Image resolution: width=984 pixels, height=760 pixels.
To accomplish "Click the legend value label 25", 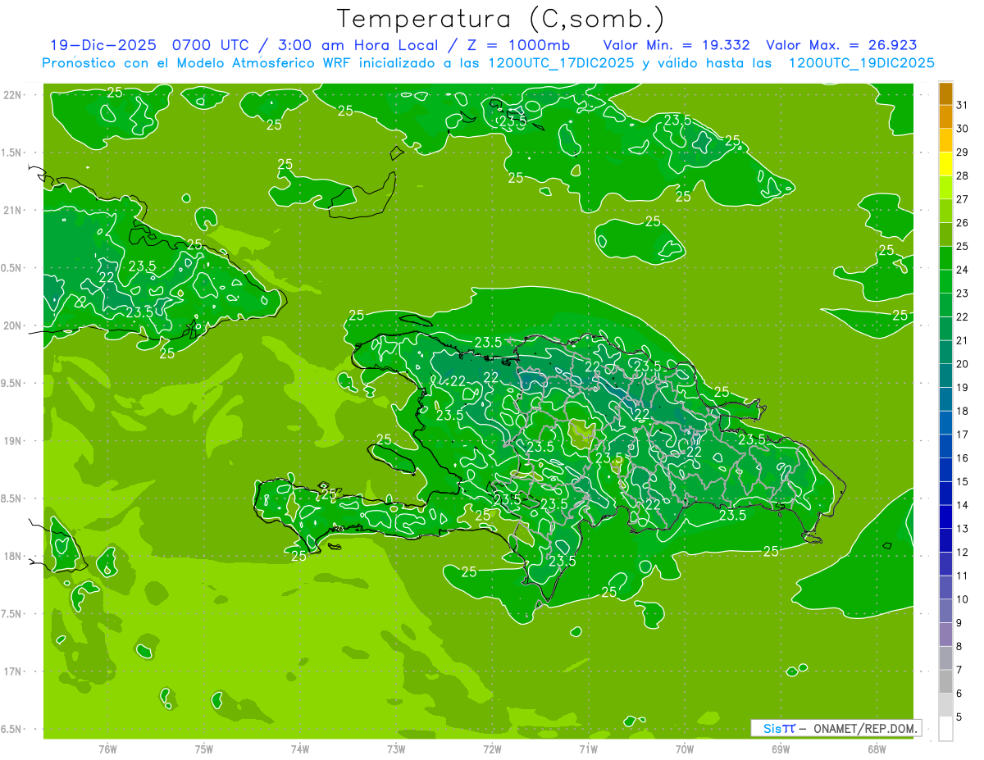I will tap(962, 247).
